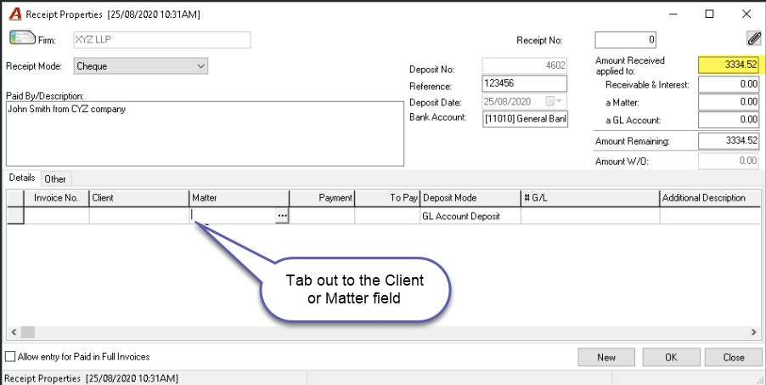This screenshot has height=385, width=766.
Task: Click the Close button at the bottom
Action: pos(733,358)
